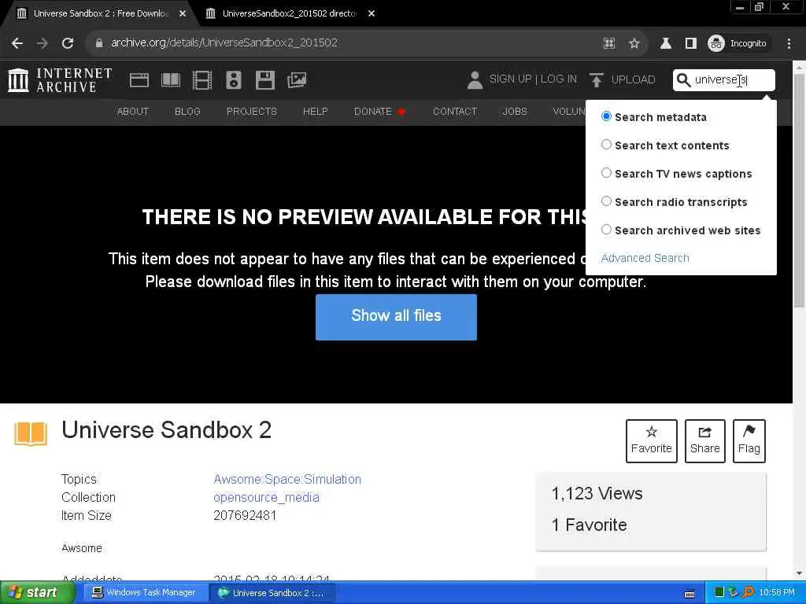Select Universe Sandbox 2 taskbar window button

(x=273, y=593)
